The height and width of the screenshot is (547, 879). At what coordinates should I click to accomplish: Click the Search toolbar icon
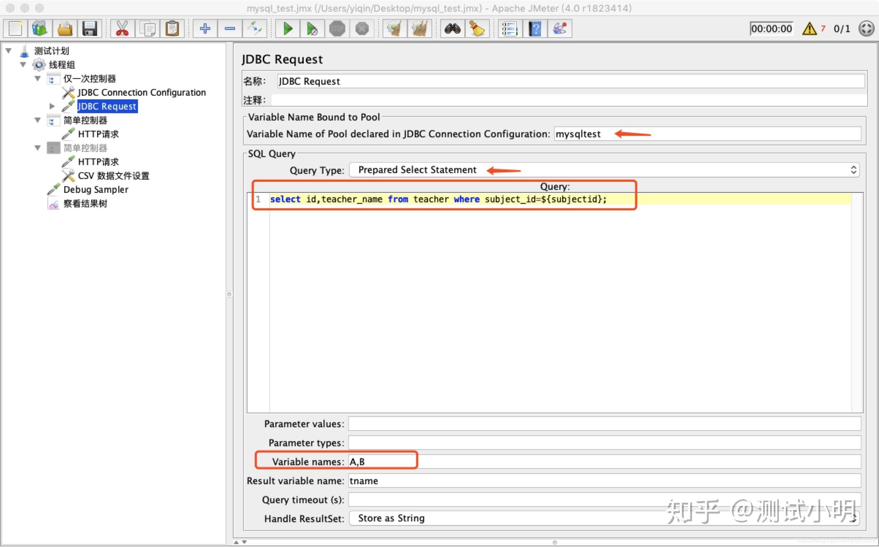coord(452,28)
